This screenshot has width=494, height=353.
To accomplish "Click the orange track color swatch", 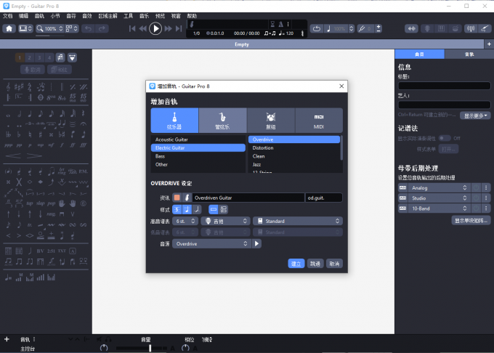I will click(x=177, y=198).
